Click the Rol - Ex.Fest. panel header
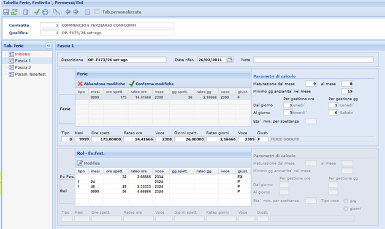 click(163, 153)
